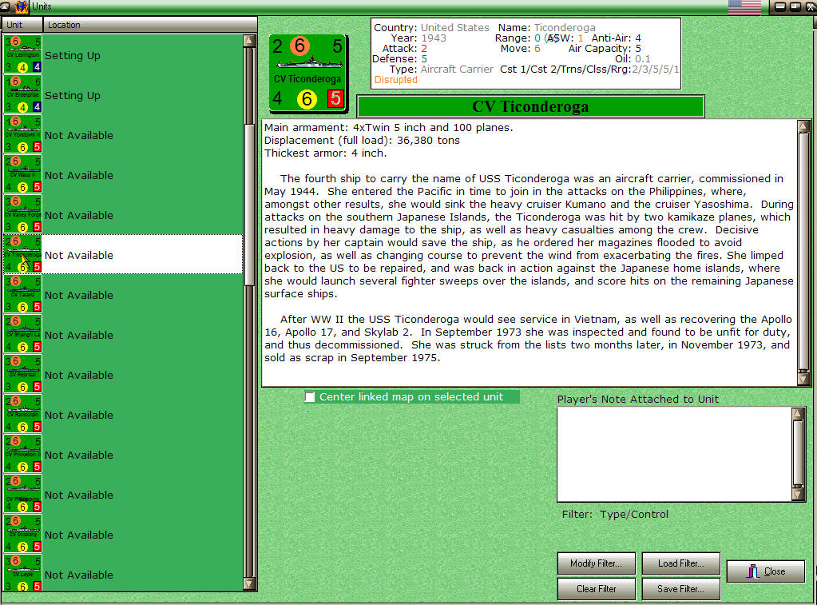Select the CV Reprisal unit counter
Image resolution: width=817 pixels, height=605 pixels.
(x=23, y=375)
